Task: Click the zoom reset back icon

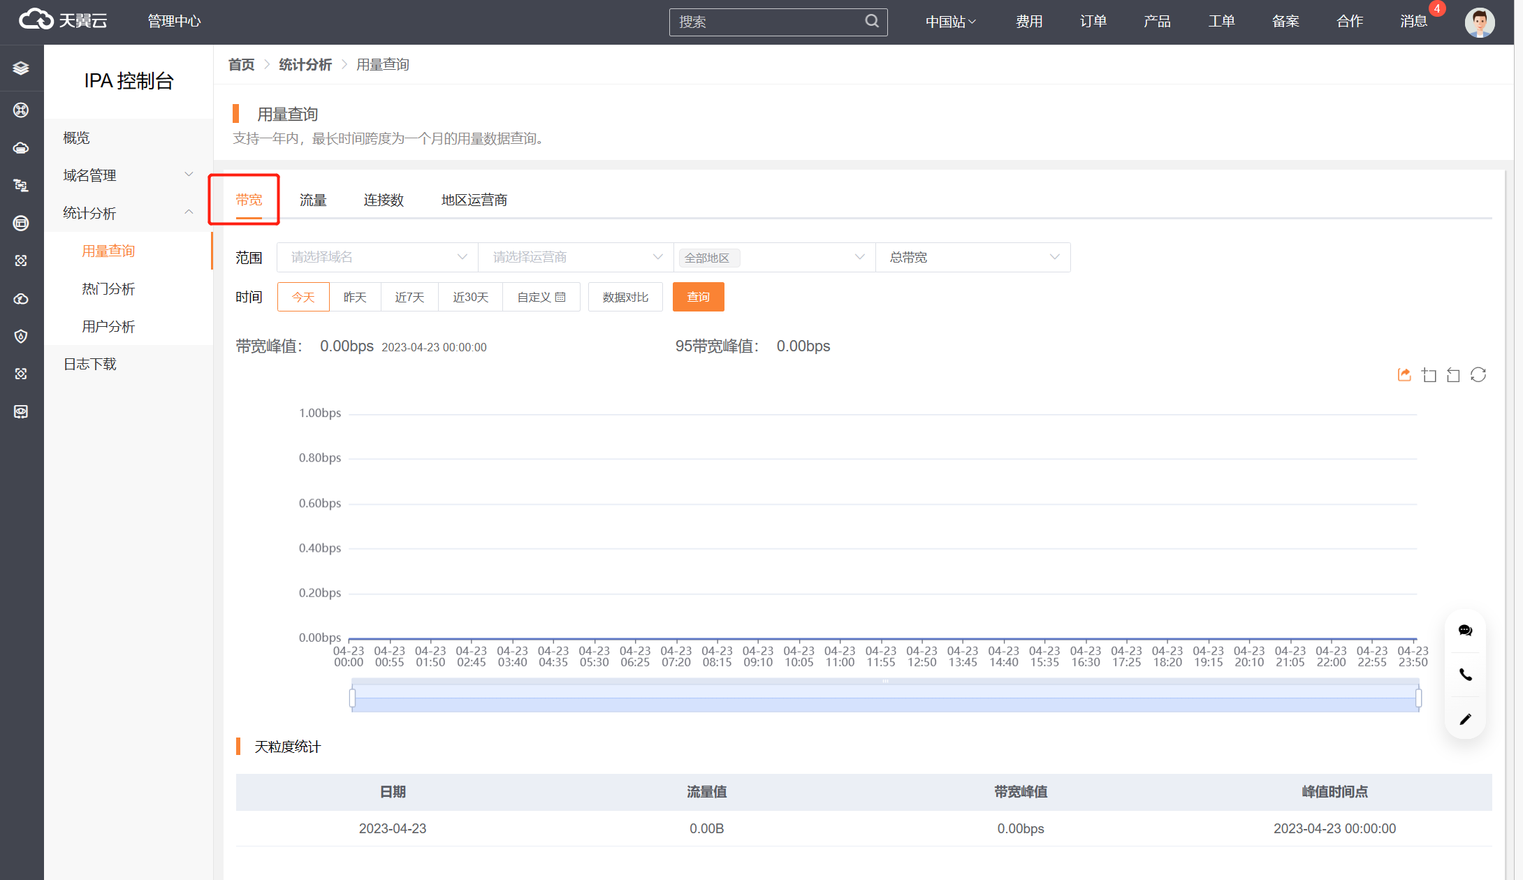Action: click(1453, 375)
